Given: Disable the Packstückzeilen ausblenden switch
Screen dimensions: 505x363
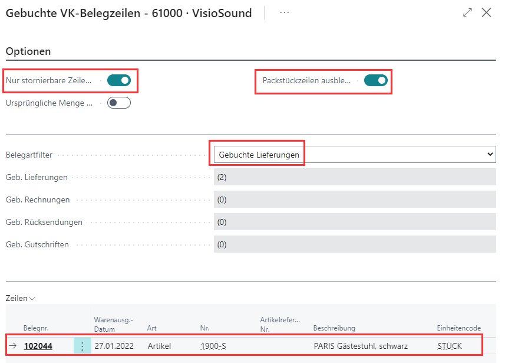Looking at the screenshot, I should (x=375, y=80).
